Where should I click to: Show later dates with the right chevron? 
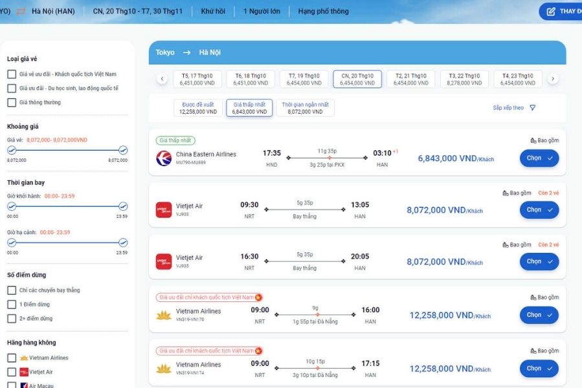(553, 79)
